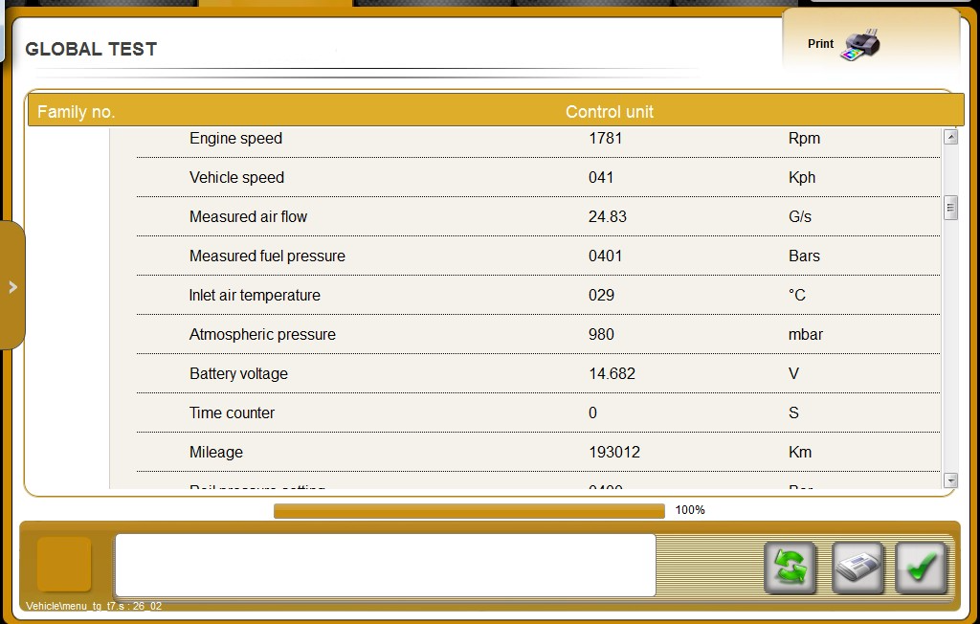Click the battery voltage value 14.682
This screenshot has height=624, width=980.
pyautogui.click(x=612, y=374)
